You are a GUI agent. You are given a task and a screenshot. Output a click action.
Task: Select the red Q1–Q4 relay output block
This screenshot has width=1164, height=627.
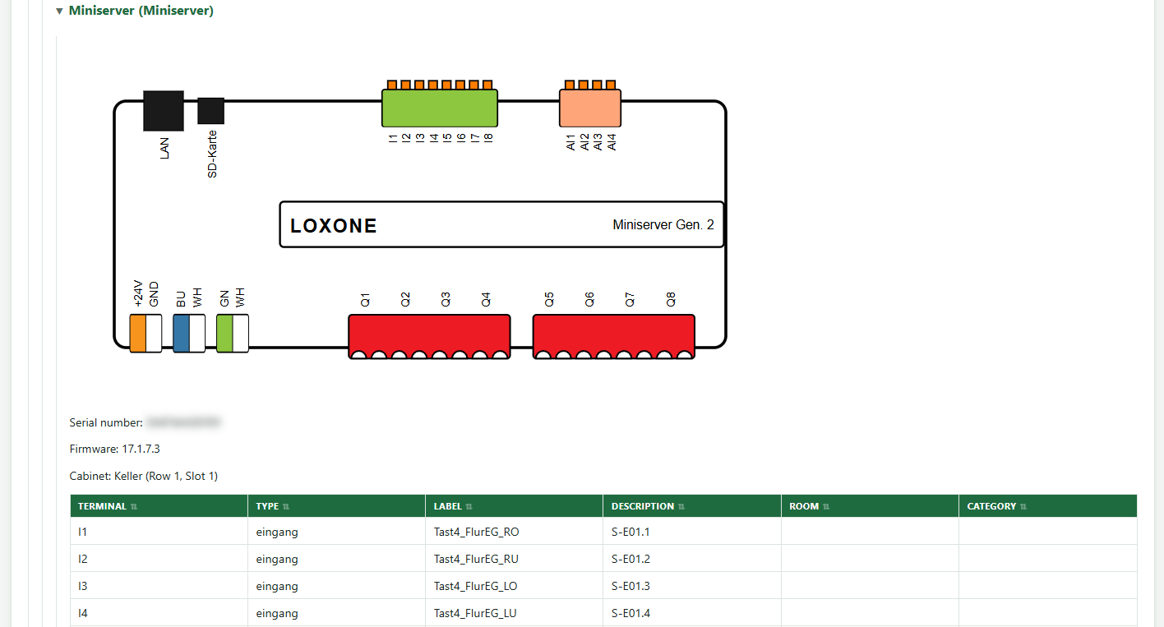pos(429,337)
